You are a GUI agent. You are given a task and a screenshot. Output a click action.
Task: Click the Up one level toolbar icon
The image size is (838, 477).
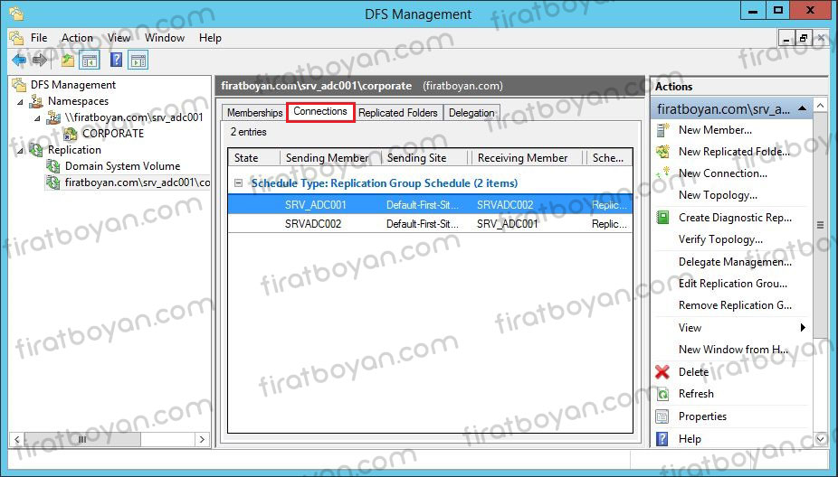pos(67,61)
